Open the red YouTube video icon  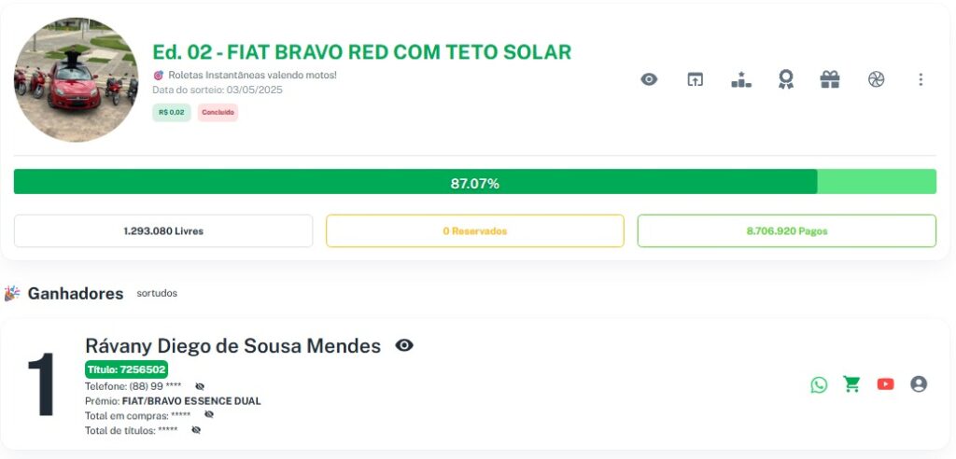[885, 384]
